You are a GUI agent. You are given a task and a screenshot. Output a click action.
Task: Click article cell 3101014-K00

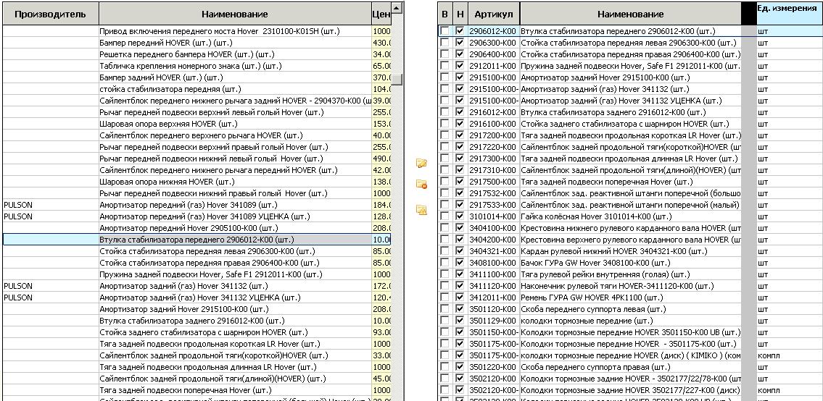tap(493, 216)
